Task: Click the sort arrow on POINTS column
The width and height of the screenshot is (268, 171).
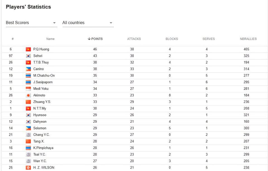Action: 89,39
